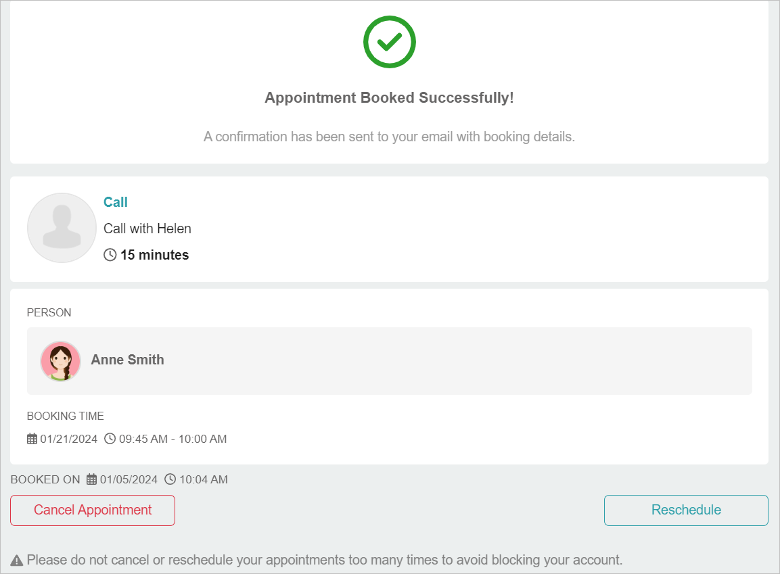Viewport: 780px width, 574px height.
Task: Click the Appointment Booked Successfully heading
Action: 389,98
